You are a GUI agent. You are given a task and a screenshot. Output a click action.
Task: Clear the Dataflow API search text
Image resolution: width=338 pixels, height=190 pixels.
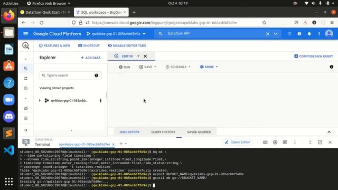tap(268, 34)
